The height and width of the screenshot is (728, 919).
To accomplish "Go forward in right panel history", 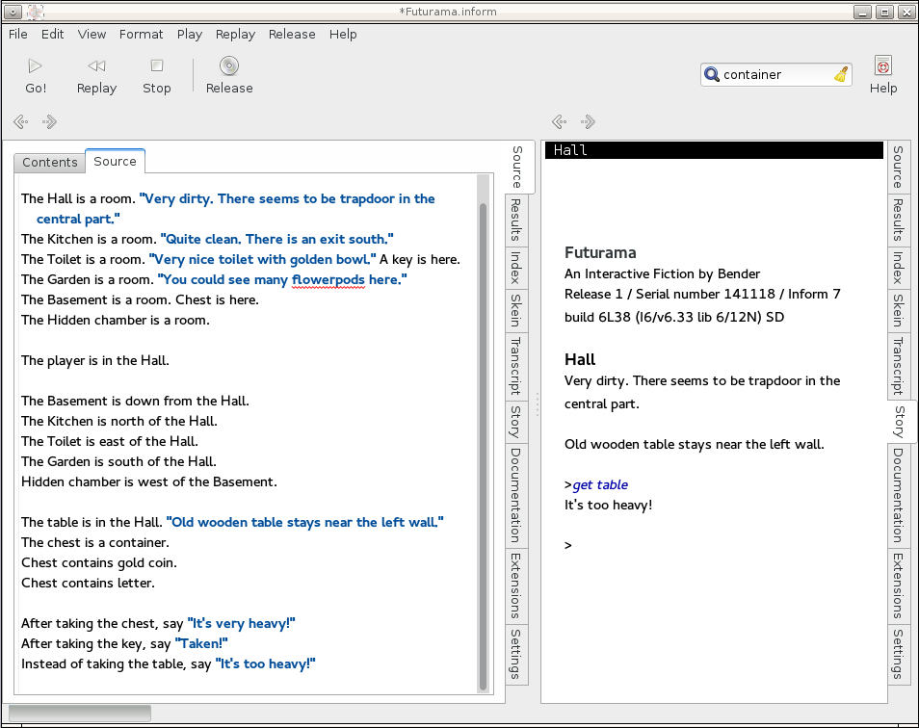I will click(x=589, y=122).
